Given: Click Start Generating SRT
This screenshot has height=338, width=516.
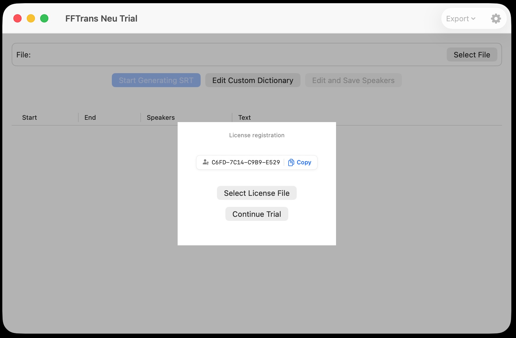Looking at the screenshot, I should point(156,80).
